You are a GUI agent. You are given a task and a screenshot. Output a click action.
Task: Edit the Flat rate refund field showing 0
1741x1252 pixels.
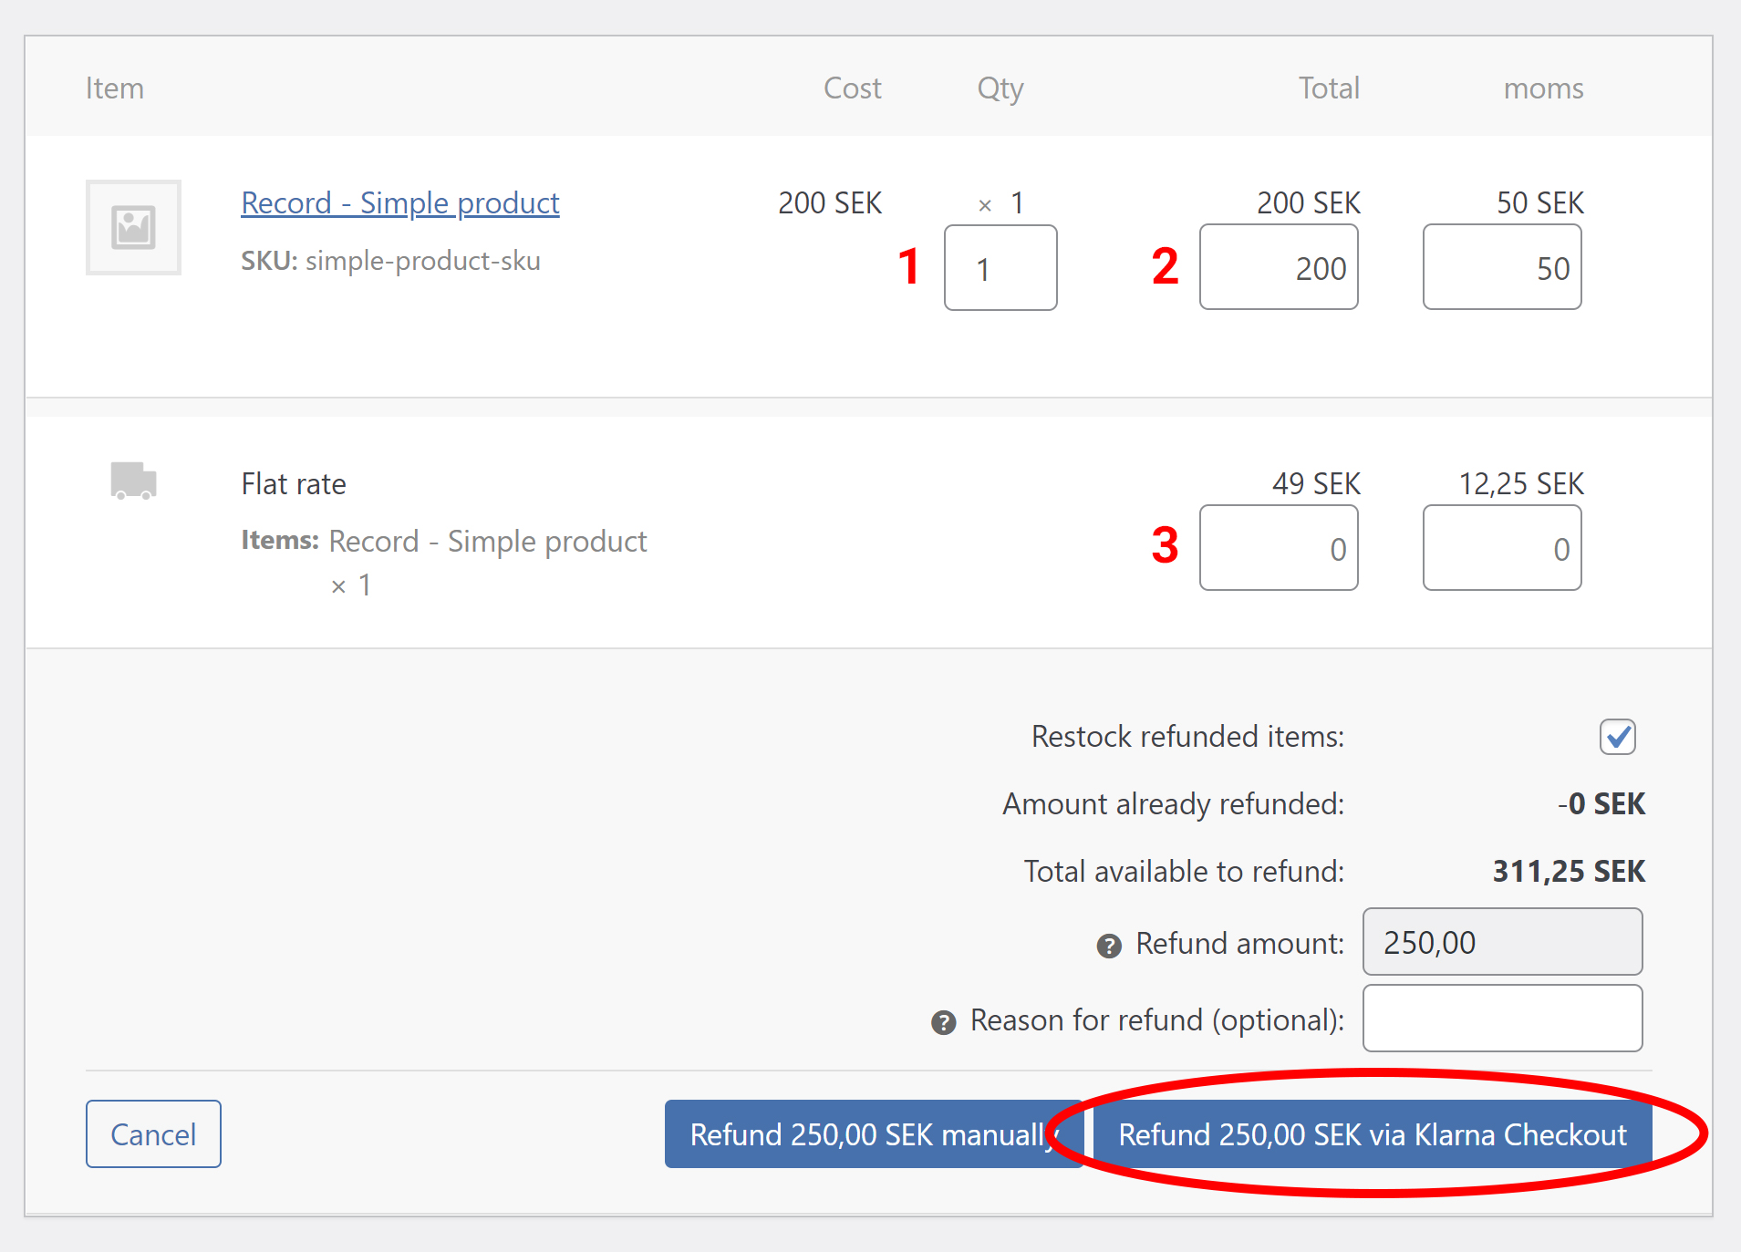(x=1278, y=548)
